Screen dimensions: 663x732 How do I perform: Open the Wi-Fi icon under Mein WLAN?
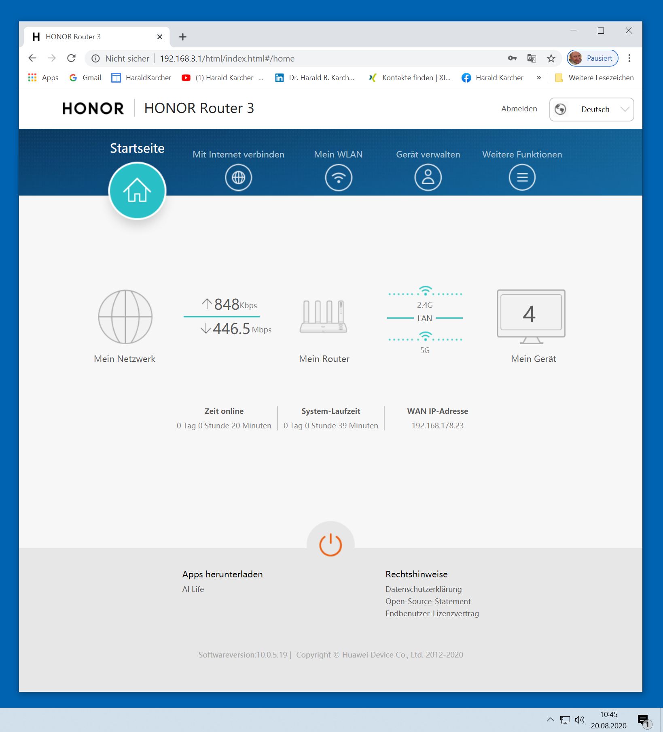339,177
